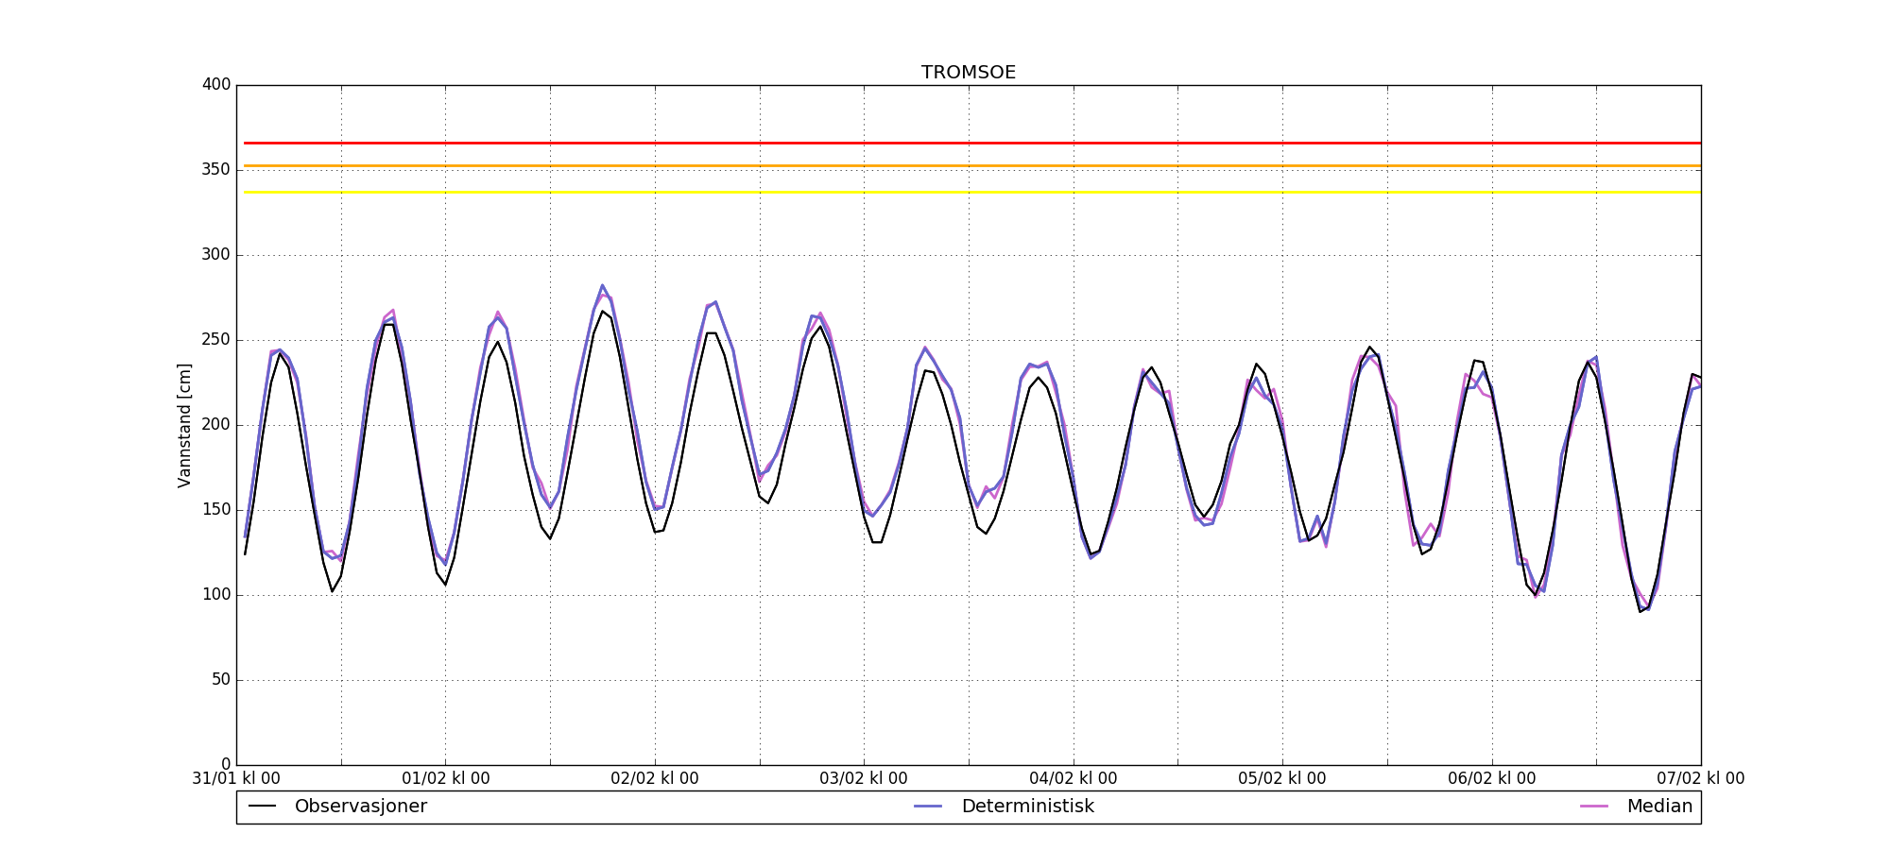Screen dimensions: 1890x850
Task: Select the 100 y-axis tick label
Action: (x=216, y=595)
